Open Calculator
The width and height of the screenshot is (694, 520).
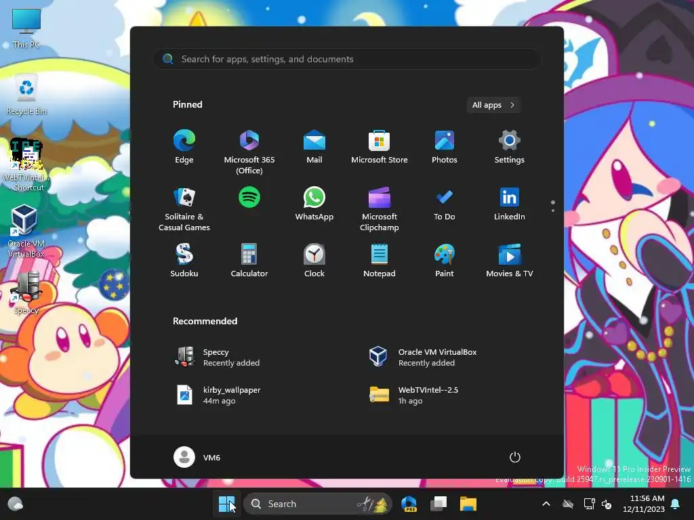click(x=249, y=261)
